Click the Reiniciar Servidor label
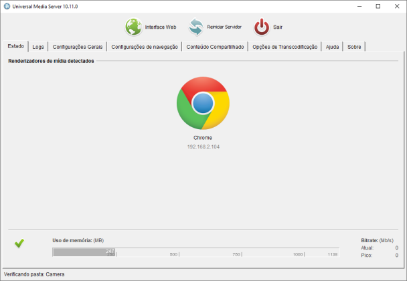The image size is (407, 281). coord(224,27)
